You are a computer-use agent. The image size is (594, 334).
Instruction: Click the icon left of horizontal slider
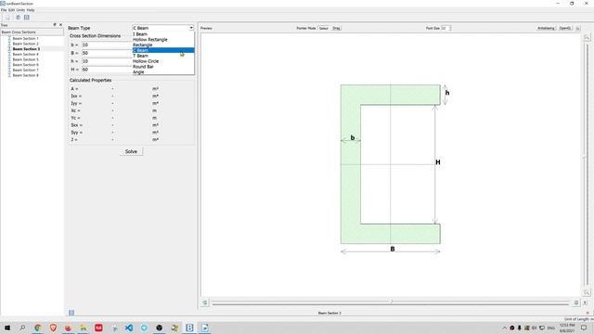pyautogui.click(x=205, y=302)
